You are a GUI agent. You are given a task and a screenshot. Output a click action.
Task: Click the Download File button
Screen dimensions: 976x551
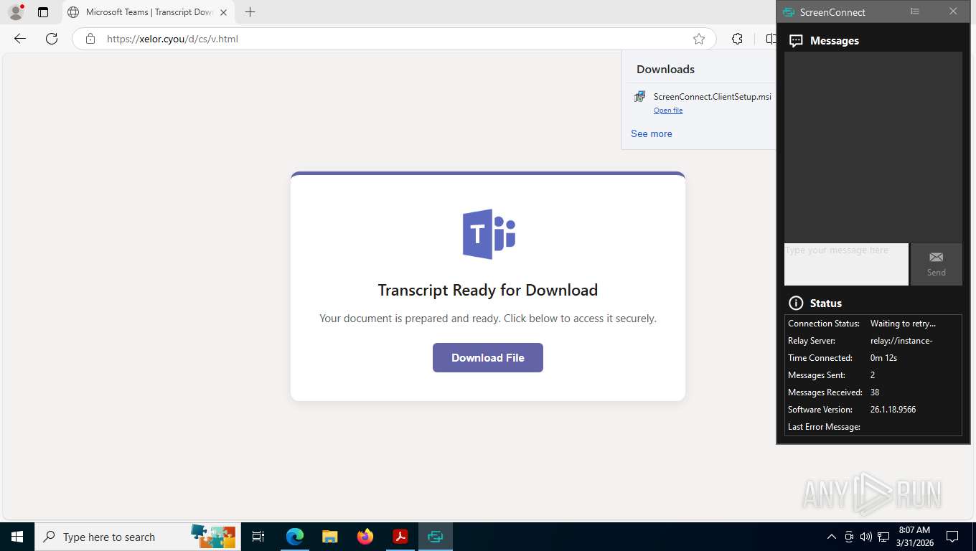[x=487, y=357]
